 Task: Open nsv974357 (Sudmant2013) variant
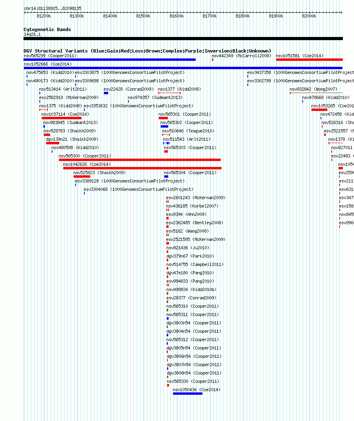click(x=155, y=97)
